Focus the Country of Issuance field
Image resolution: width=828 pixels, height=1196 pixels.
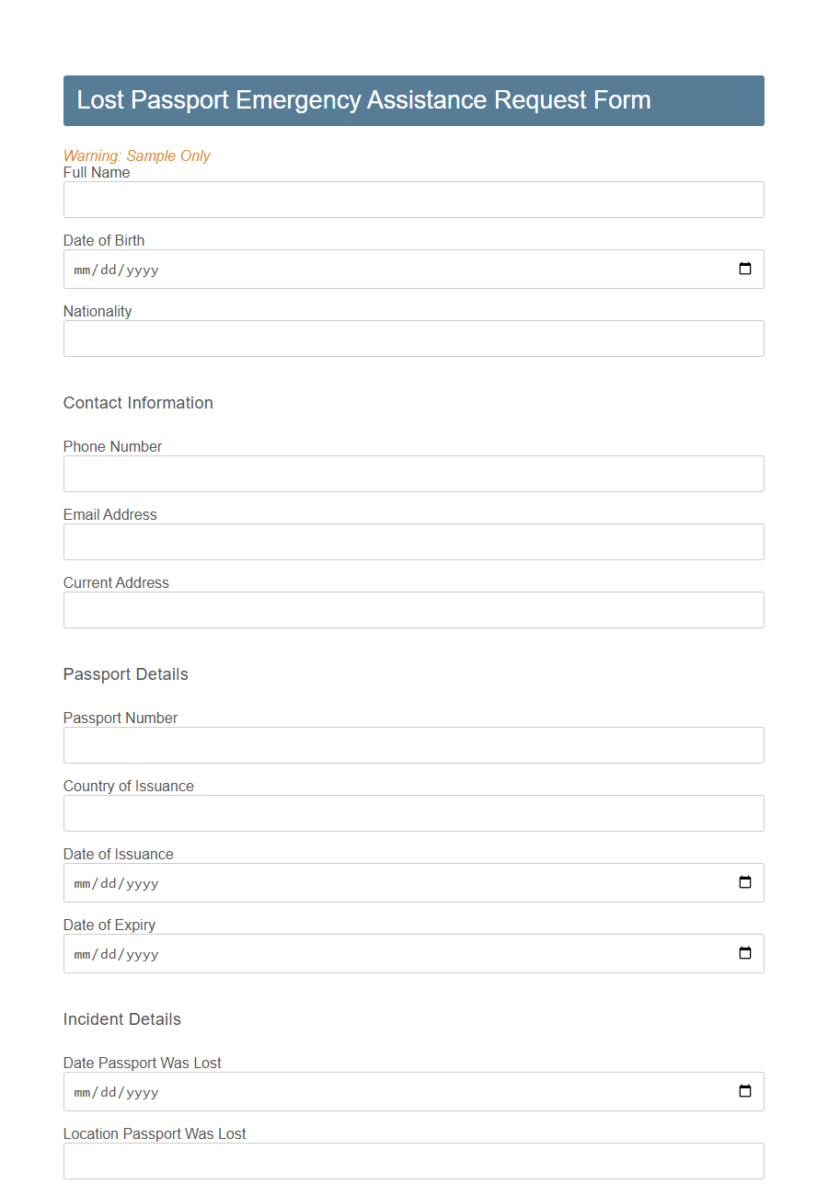click(x=413, y=813)
